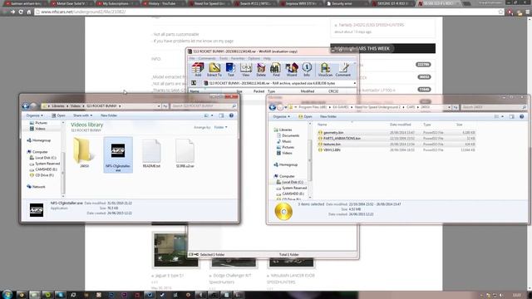This screenshot has width=532, height=299.
Task: Sort 240SX files by Date modified
Action: point(401,125)
